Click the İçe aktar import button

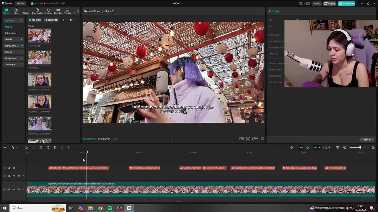(35, 20)
